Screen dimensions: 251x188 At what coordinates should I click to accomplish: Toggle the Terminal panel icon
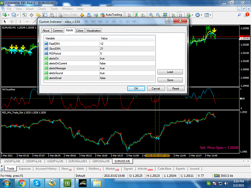pyautogui.click(x=45, y=15)
